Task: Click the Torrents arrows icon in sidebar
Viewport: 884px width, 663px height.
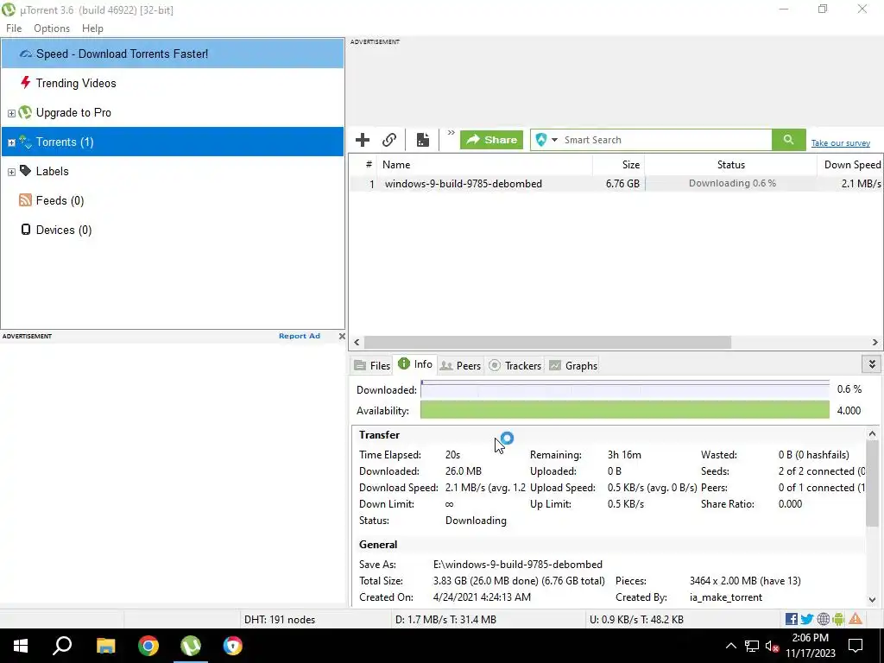Action: (x=25, y=142)
